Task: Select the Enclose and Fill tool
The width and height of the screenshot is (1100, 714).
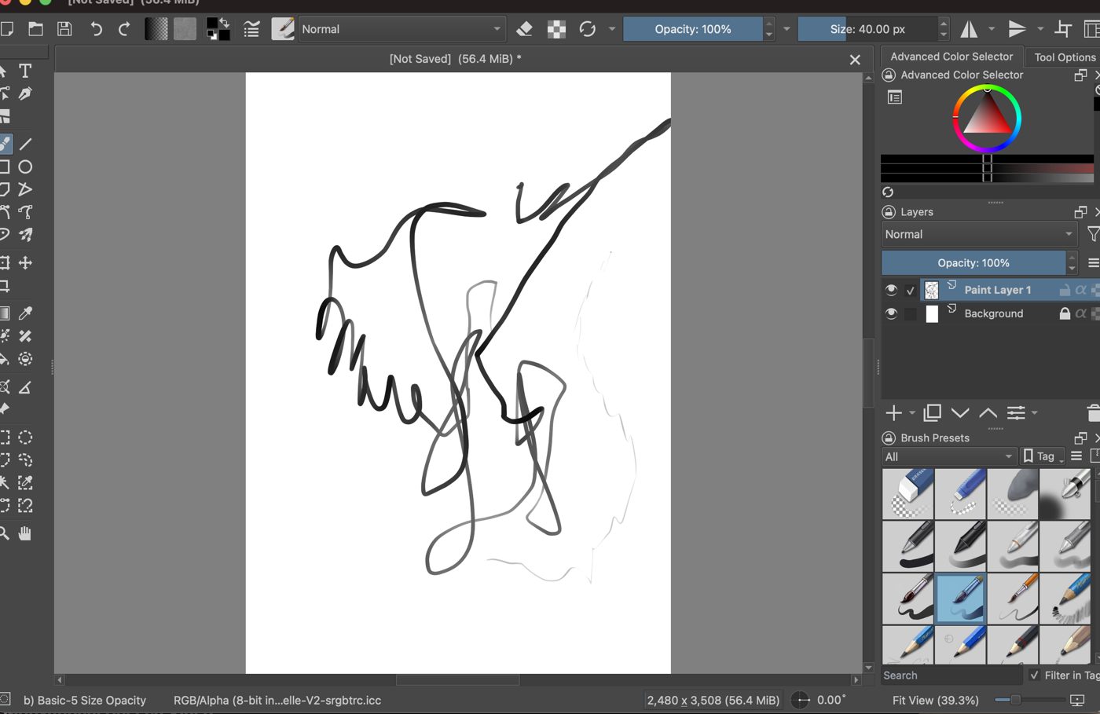Action: [x=25, y=359]
